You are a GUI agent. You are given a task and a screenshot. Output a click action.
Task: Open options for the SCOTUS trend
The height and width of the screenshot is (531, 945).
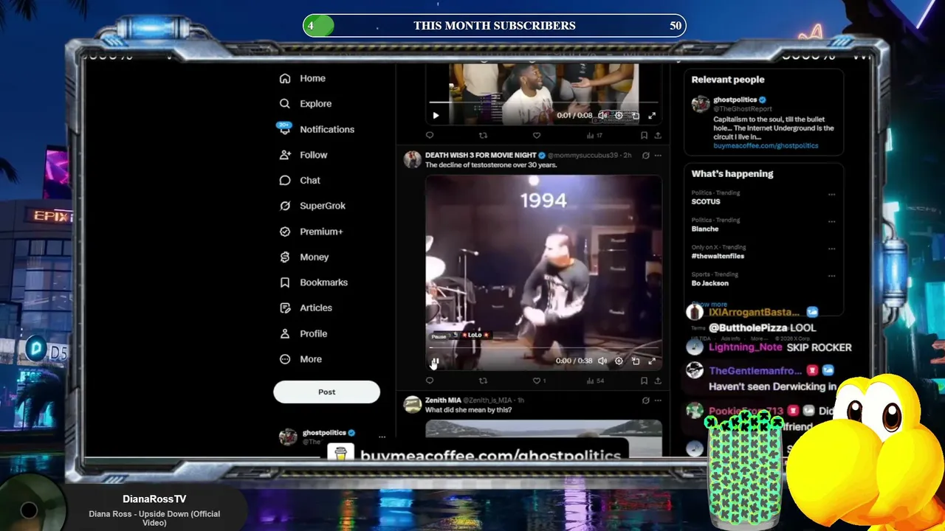[831, 195]
